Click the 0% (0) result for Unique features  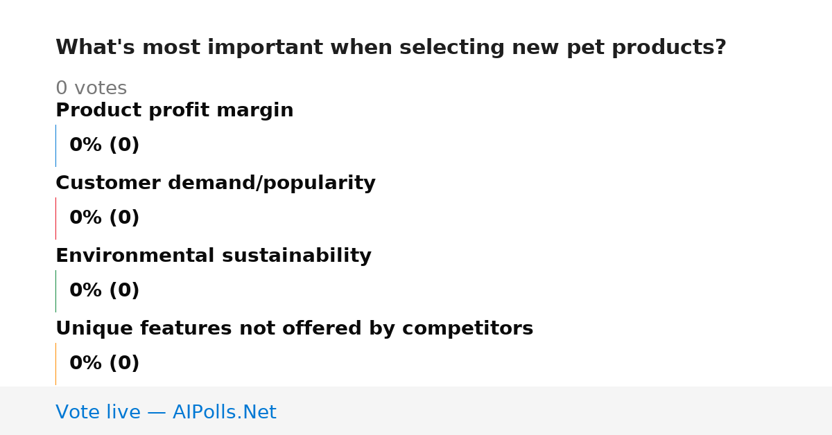[105, 363]
